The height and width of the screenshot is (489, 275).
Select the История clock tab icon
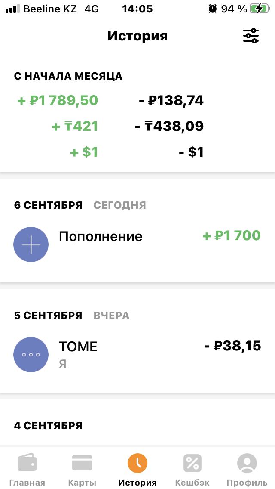(x=137, y=463)
